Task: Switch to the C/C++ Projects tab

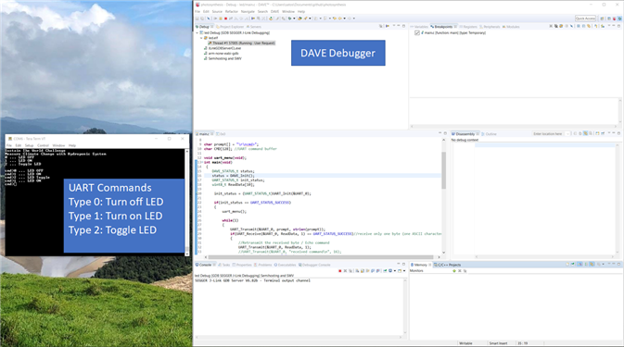Action: click(448, 265)
